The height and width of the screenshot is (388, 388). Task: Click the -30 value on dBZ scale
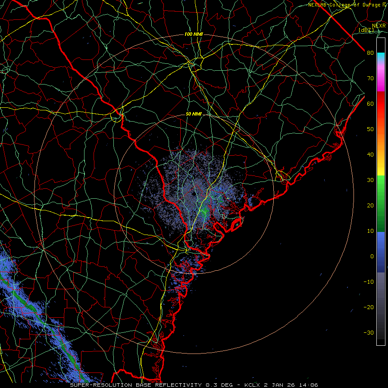pyautogui.click(x=369, y=333)
